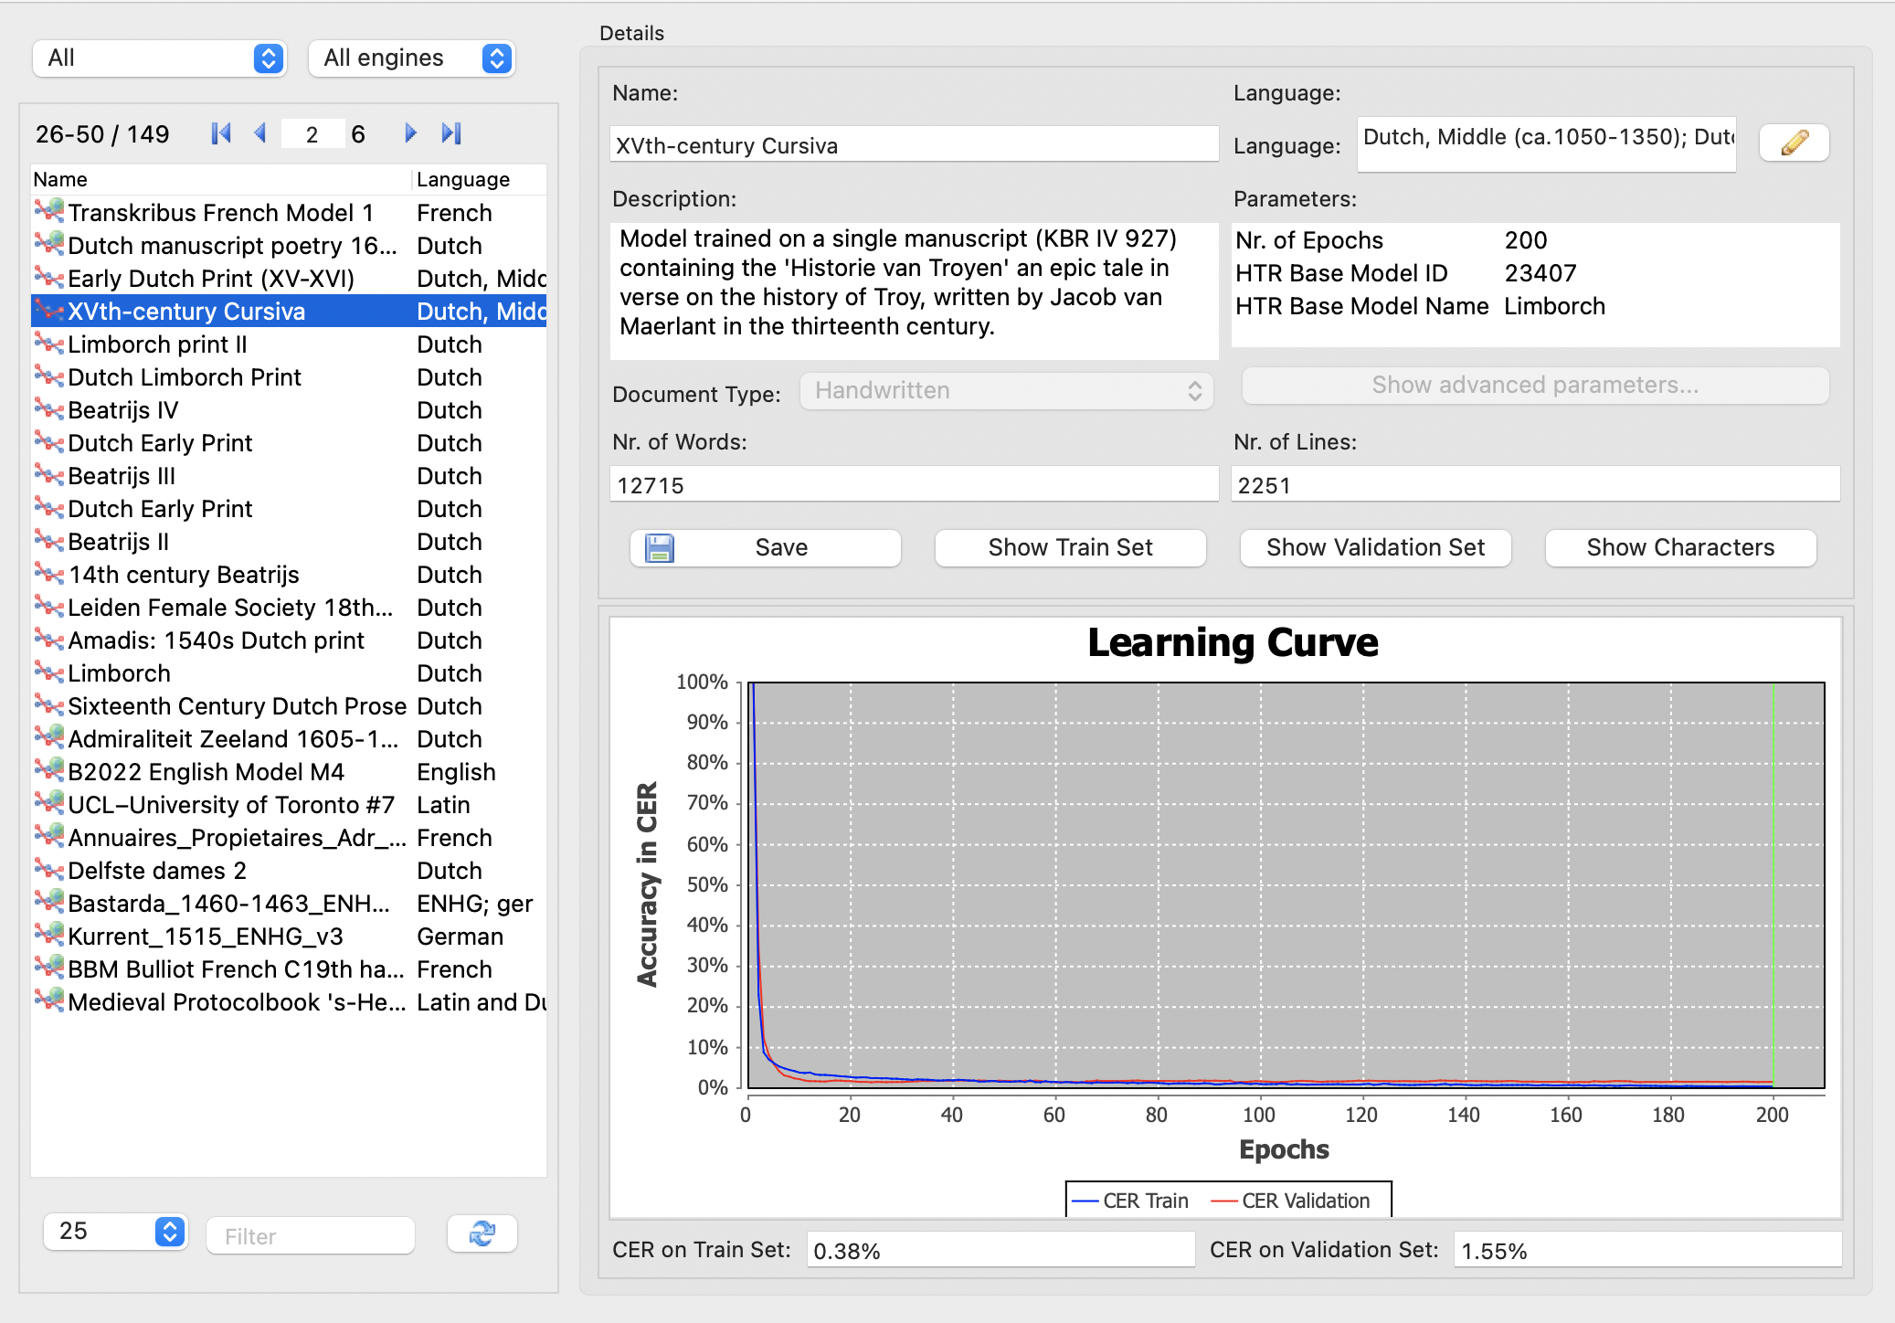
Task: Click icon beside Delfste dames 2
Action: pos(49,869)
